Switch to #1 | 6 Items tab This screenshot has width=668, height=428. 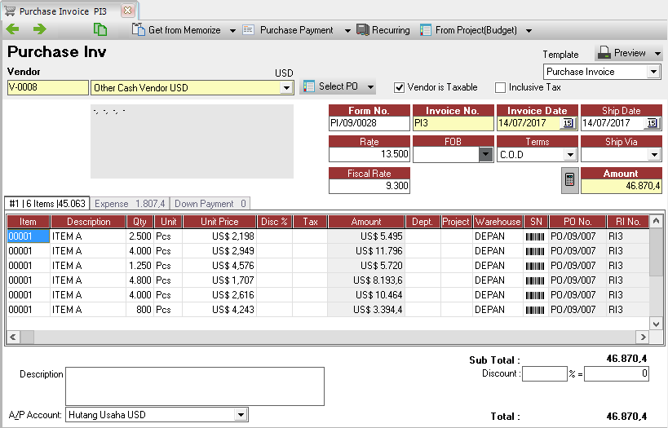pyautogui.click(x=46, y=204)
